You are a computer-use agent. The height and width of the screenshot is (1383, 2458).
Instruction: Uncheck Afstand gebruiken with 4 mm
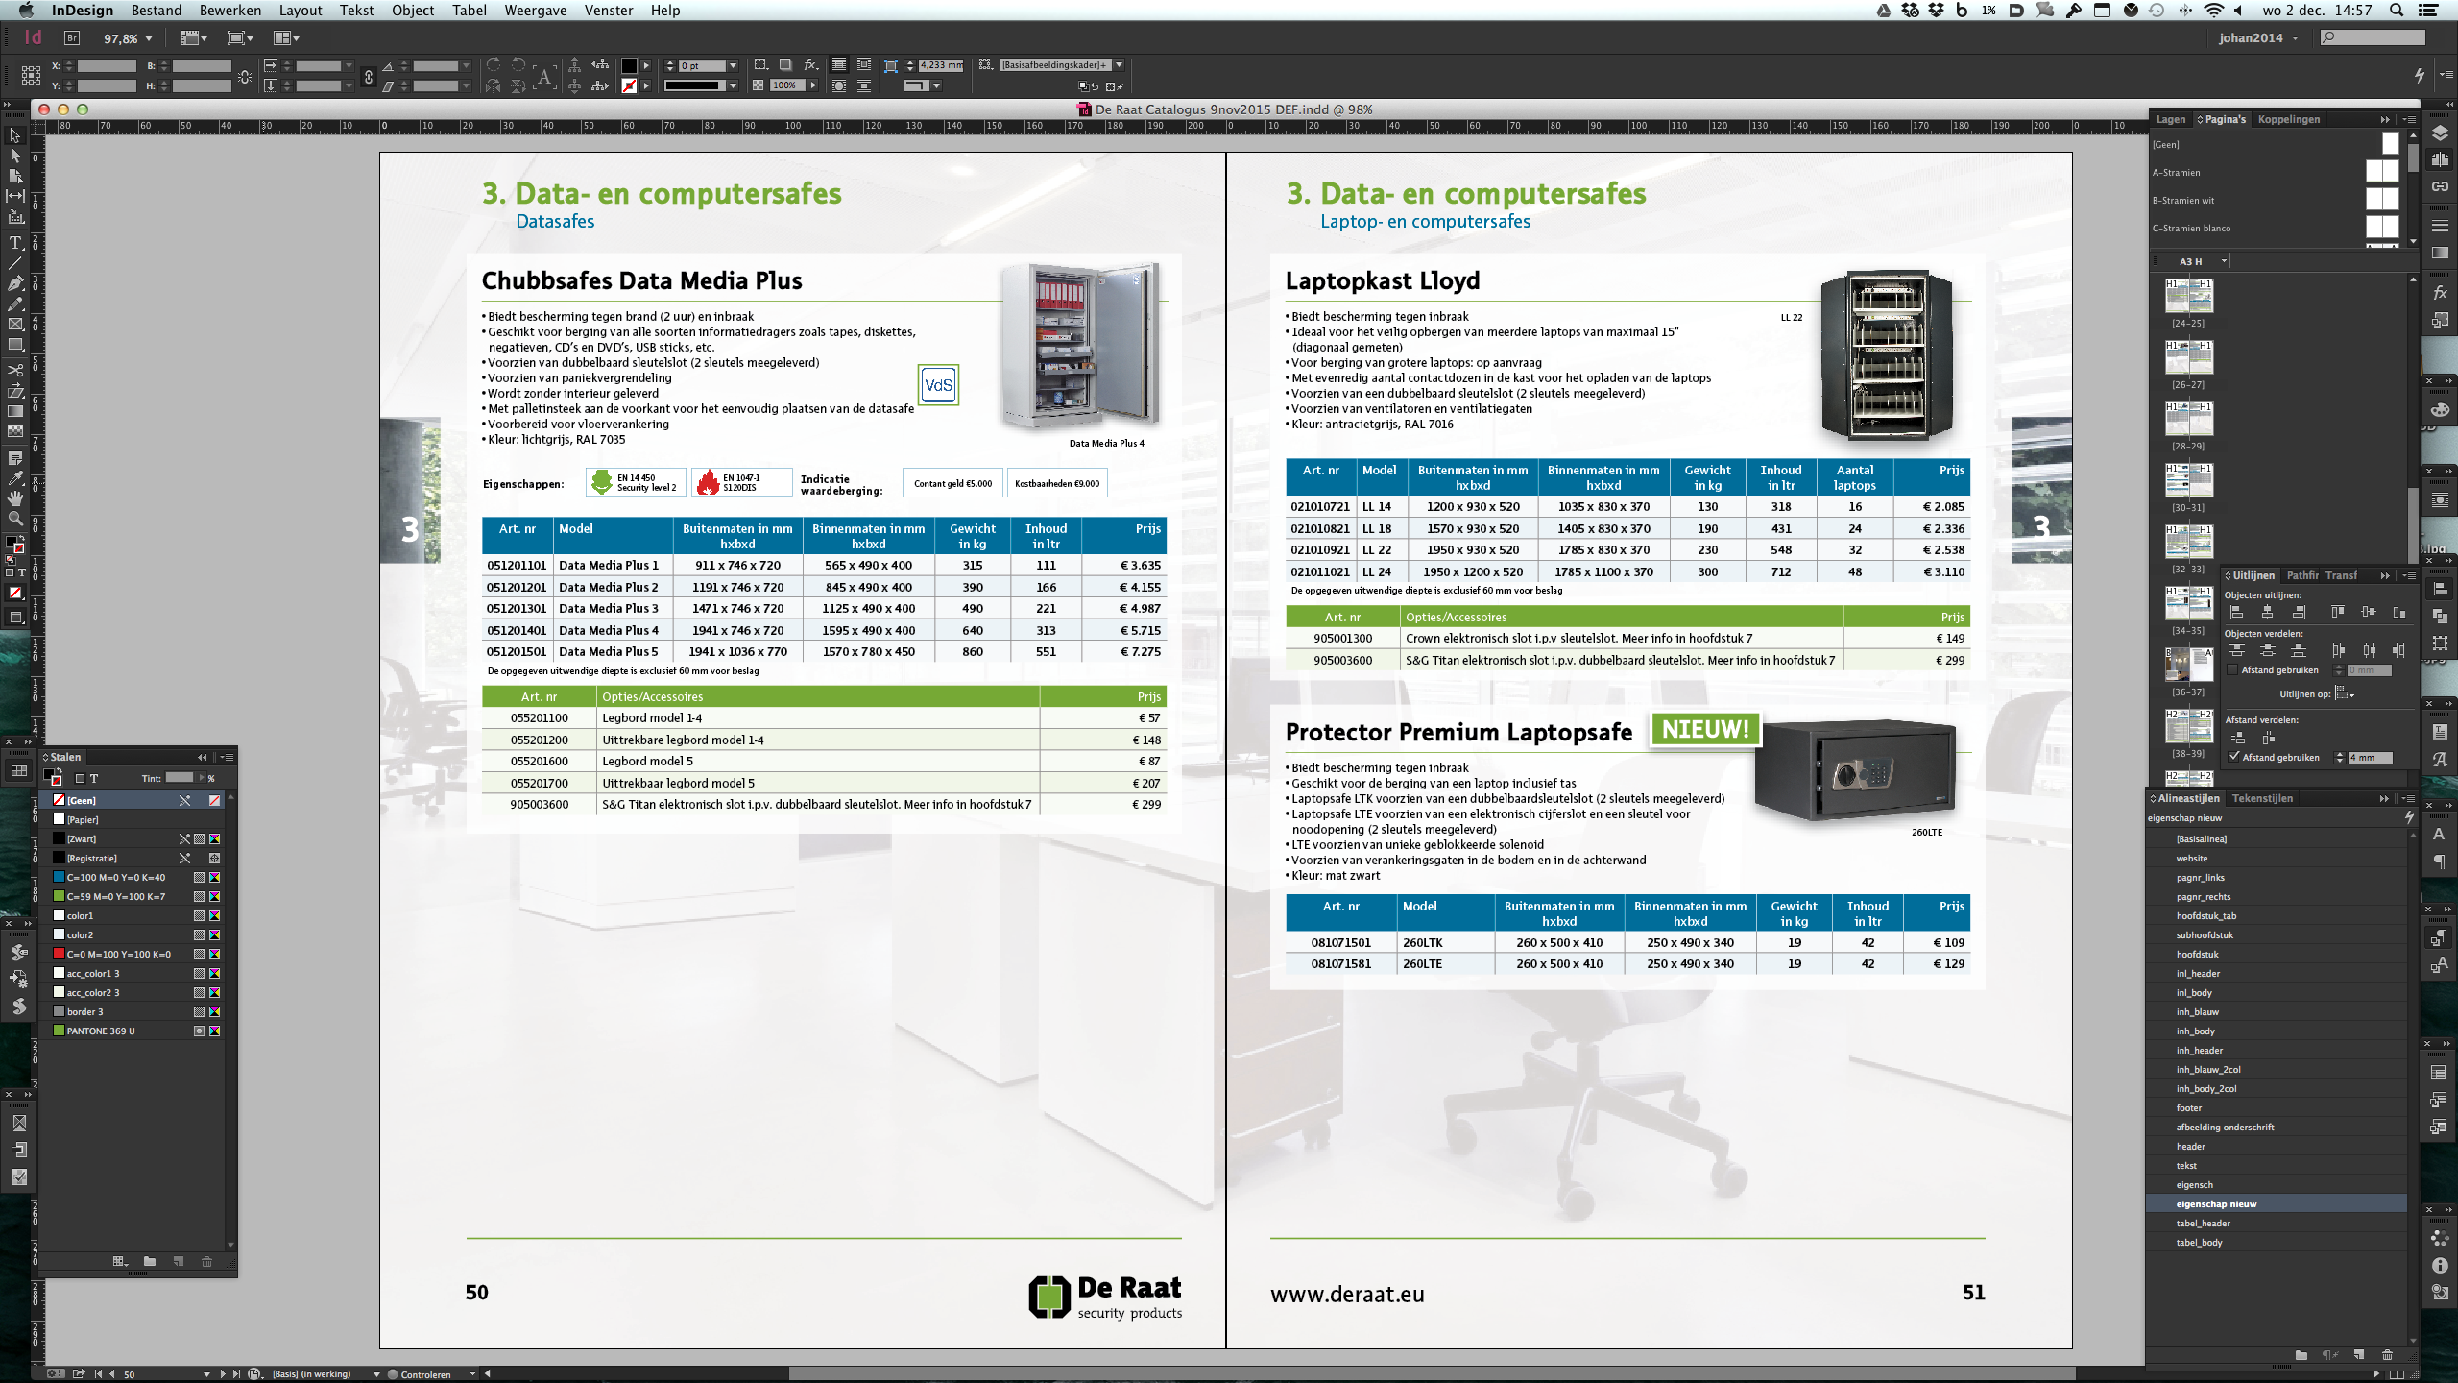click(x=2235, y=757)
